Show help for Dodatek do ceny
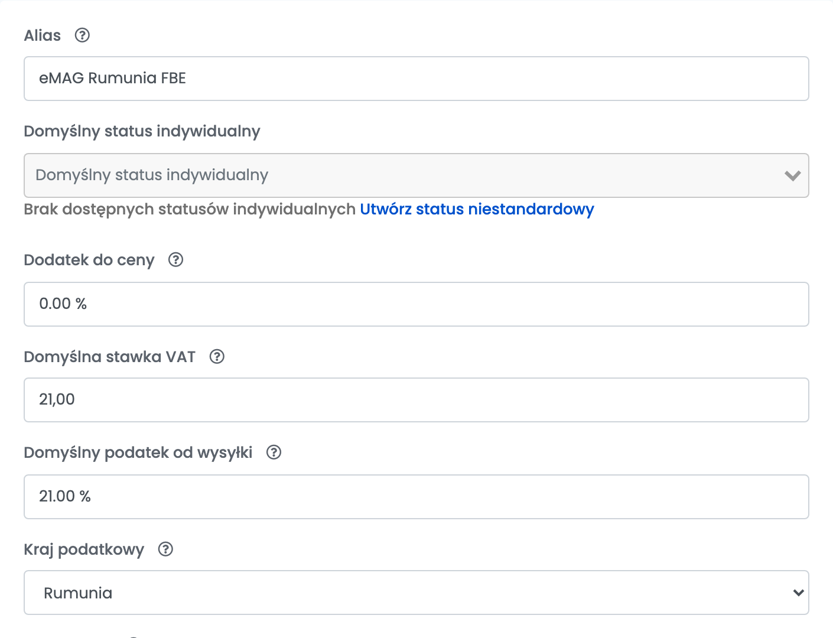Screen dimensions: 833x638 tap(176, 260)
